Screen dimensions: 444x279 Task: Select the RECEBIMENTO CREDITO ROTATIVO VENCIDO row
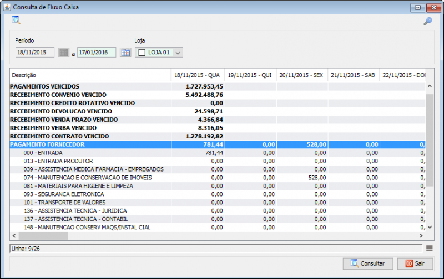tap(218, 103)
